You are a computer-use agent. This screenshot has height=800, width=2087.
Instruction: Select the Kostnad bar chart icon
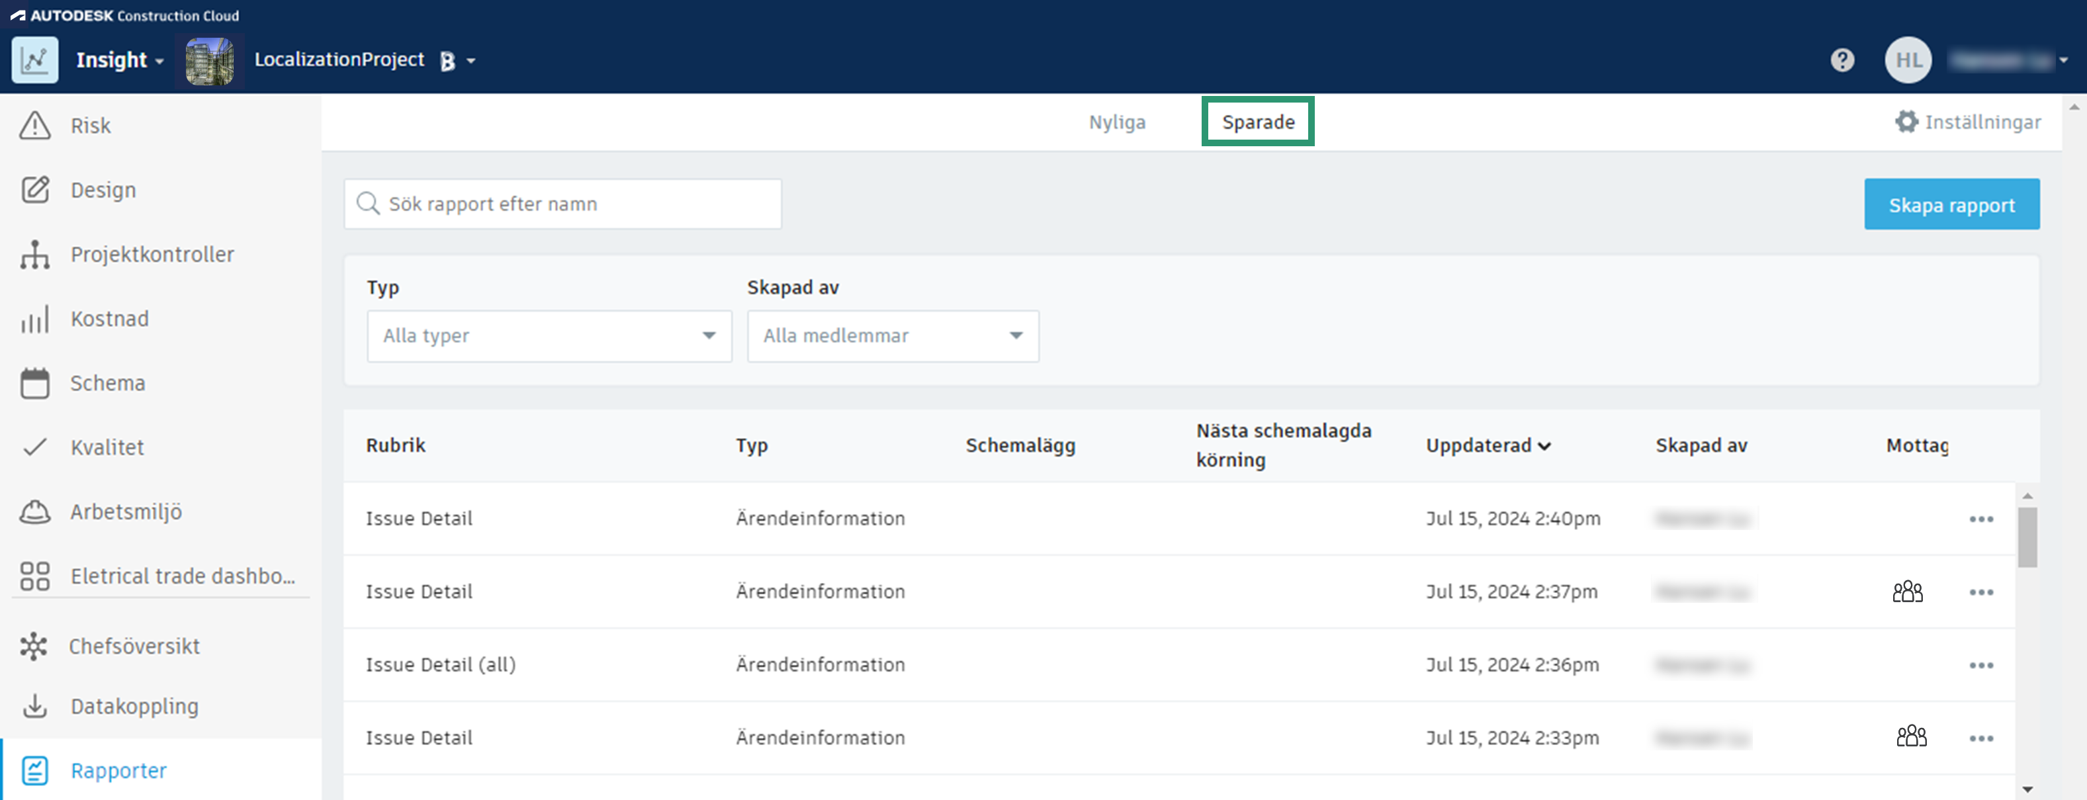coord(35,318)
